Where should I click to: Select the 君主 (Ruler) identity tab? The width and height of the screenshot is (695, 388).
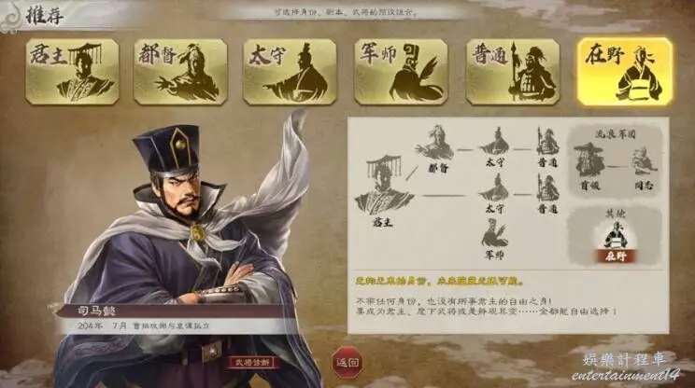72,72
